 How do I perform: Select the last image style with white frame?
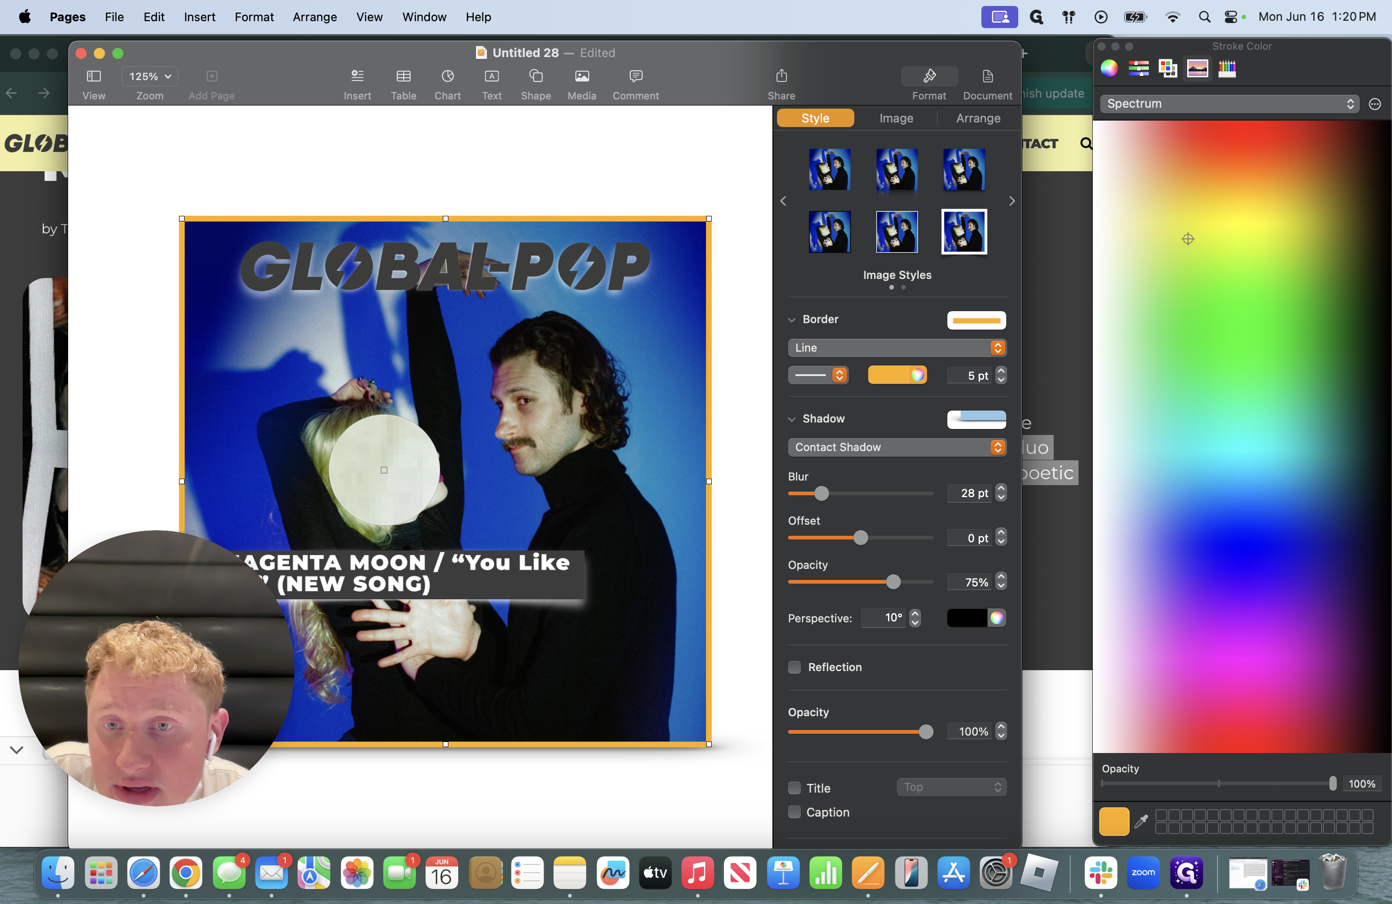click(964, 232)
